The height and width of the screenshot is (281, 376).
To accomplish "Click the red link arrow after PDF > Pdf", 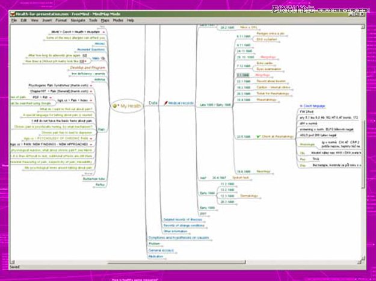I will tap(51, 97).
